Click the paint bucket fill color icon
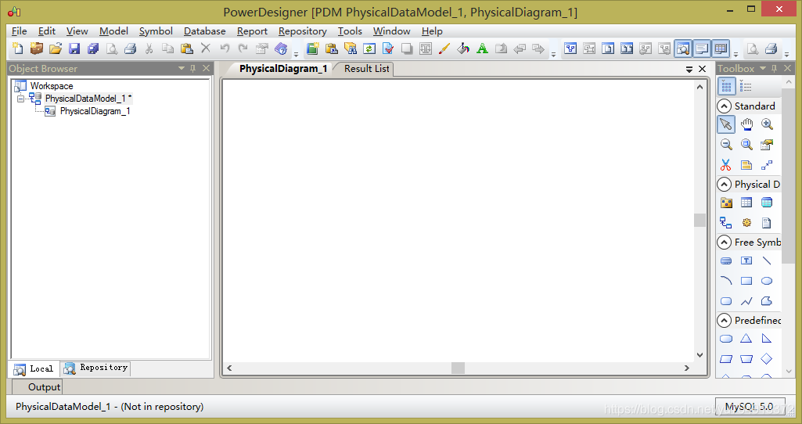 463,49
